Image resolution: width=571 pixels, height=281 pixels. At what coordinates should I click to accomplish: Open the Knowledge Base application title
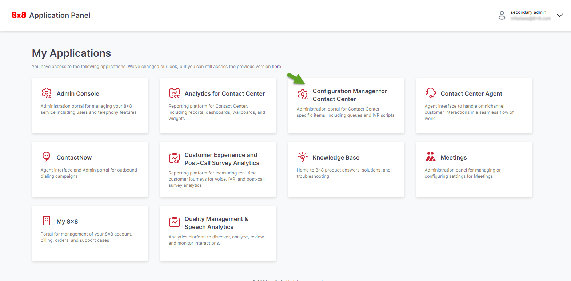tap(336, 157)
